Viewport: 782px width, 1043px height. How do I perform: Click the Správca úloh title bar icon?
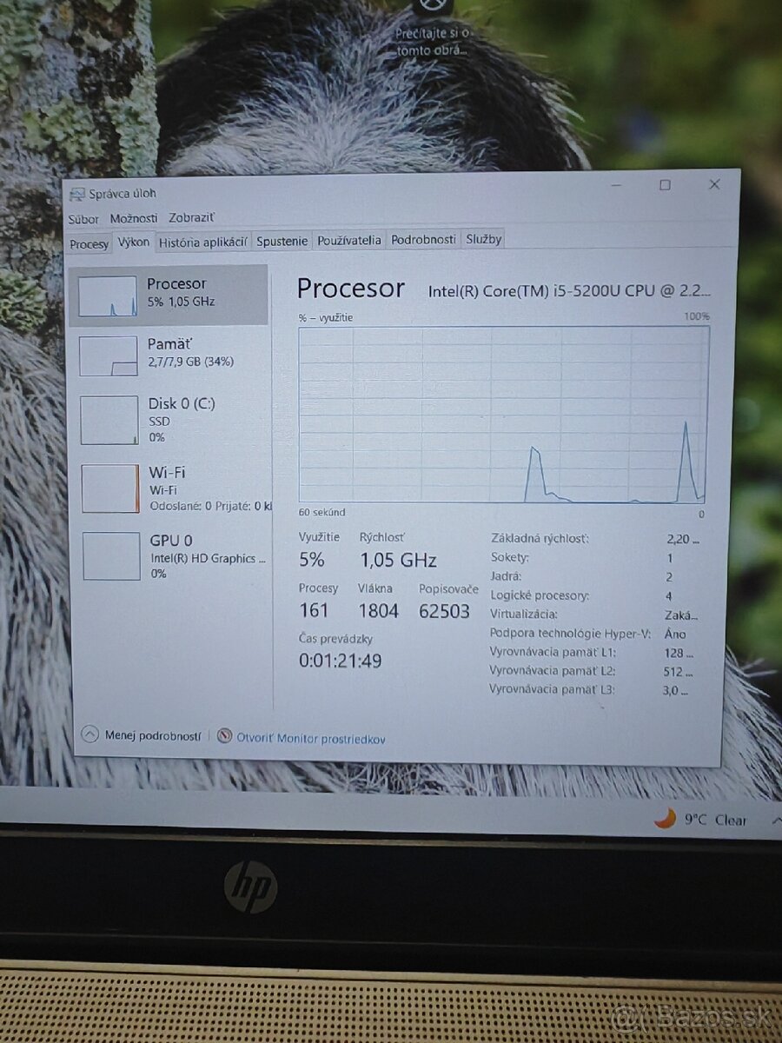point(79,193)
